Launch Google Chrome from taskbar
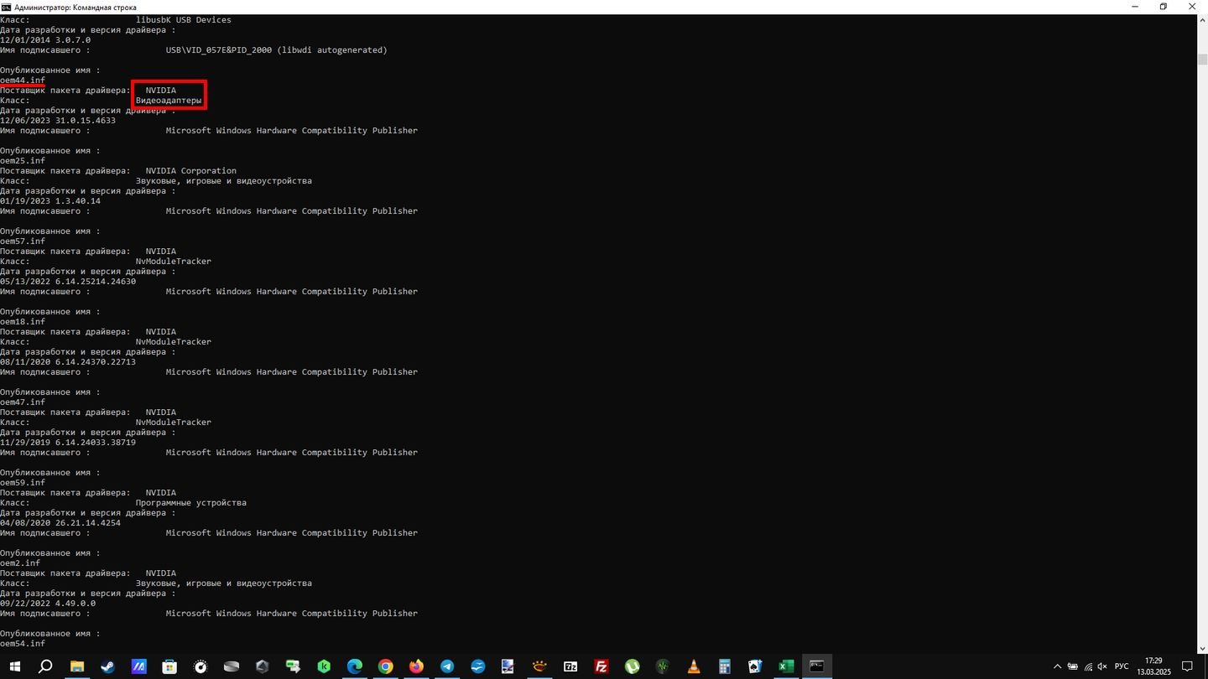 385,666
